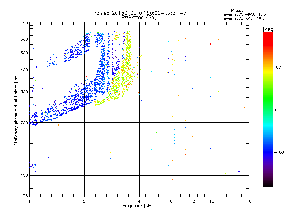Click the x-axis '10' tick label
The height and width of the screenshot is (219, 293).
[x=212, y=201]
